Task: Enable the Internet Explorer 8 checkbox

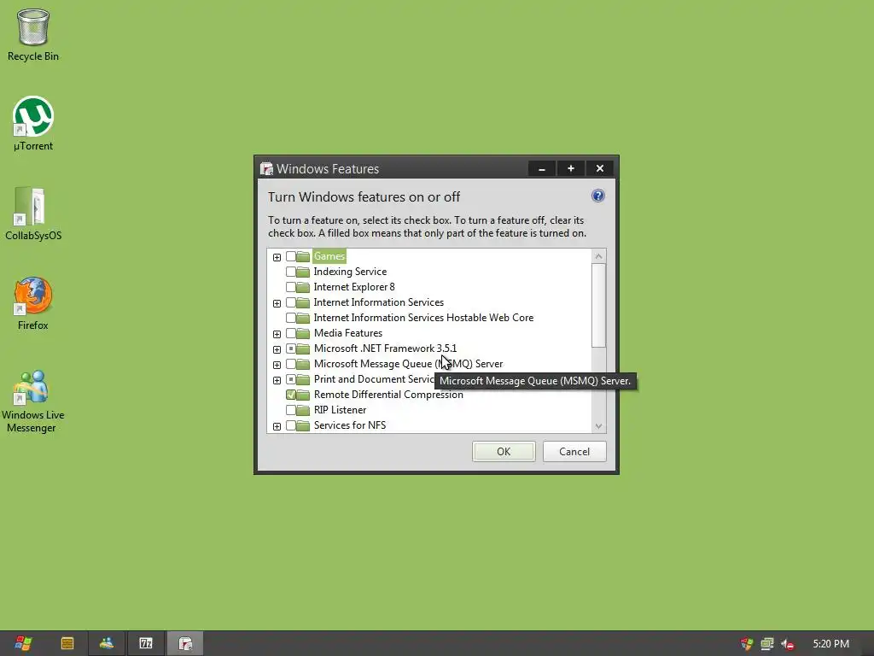Action: click(x=290, y=287)
